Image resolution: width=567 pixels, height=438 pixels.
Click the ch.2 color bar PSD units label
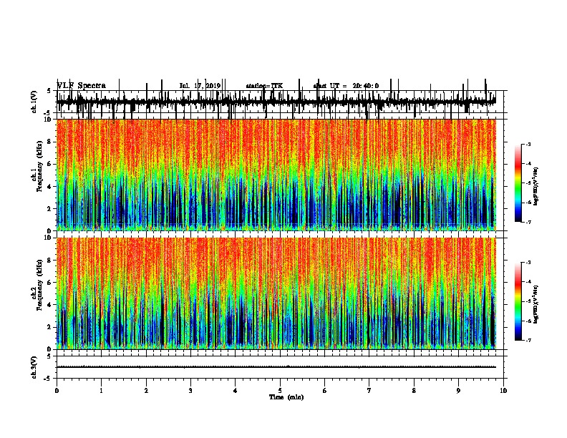(x=536, y=304)
